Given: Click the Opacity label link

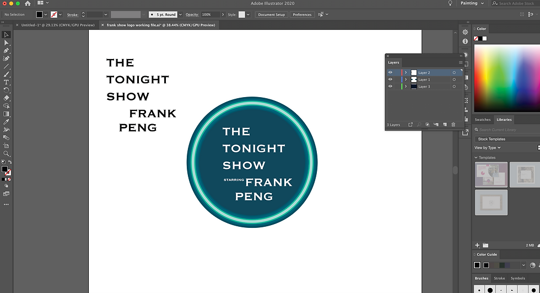Looking at the screenshot, I should (x=192, y=14).
